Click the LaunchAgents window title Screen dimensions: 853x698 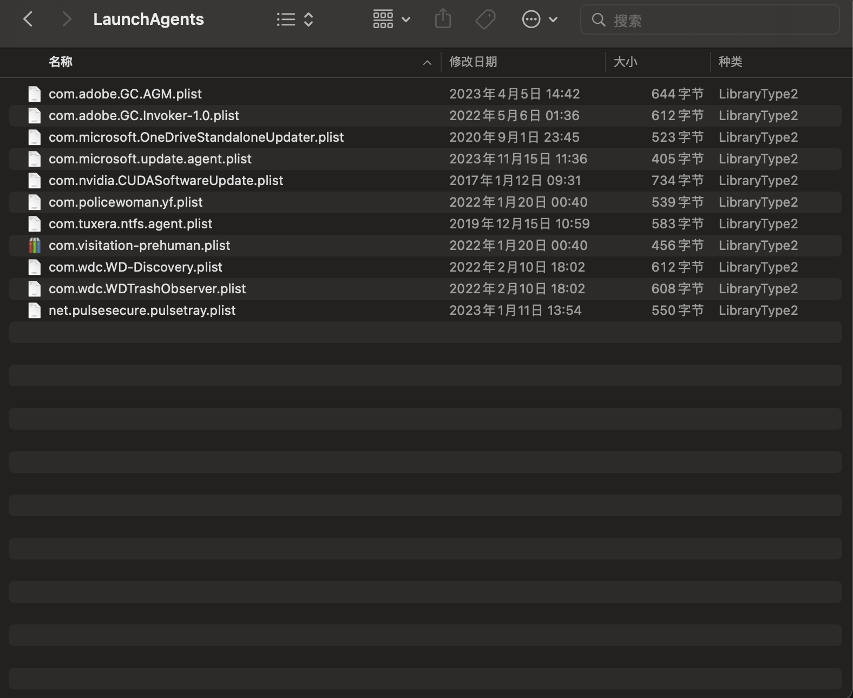tap(148, 19)
